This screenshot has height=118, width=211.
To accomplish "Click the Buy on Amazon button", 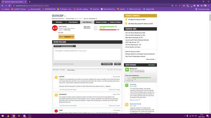I will (x=66, y=37).
